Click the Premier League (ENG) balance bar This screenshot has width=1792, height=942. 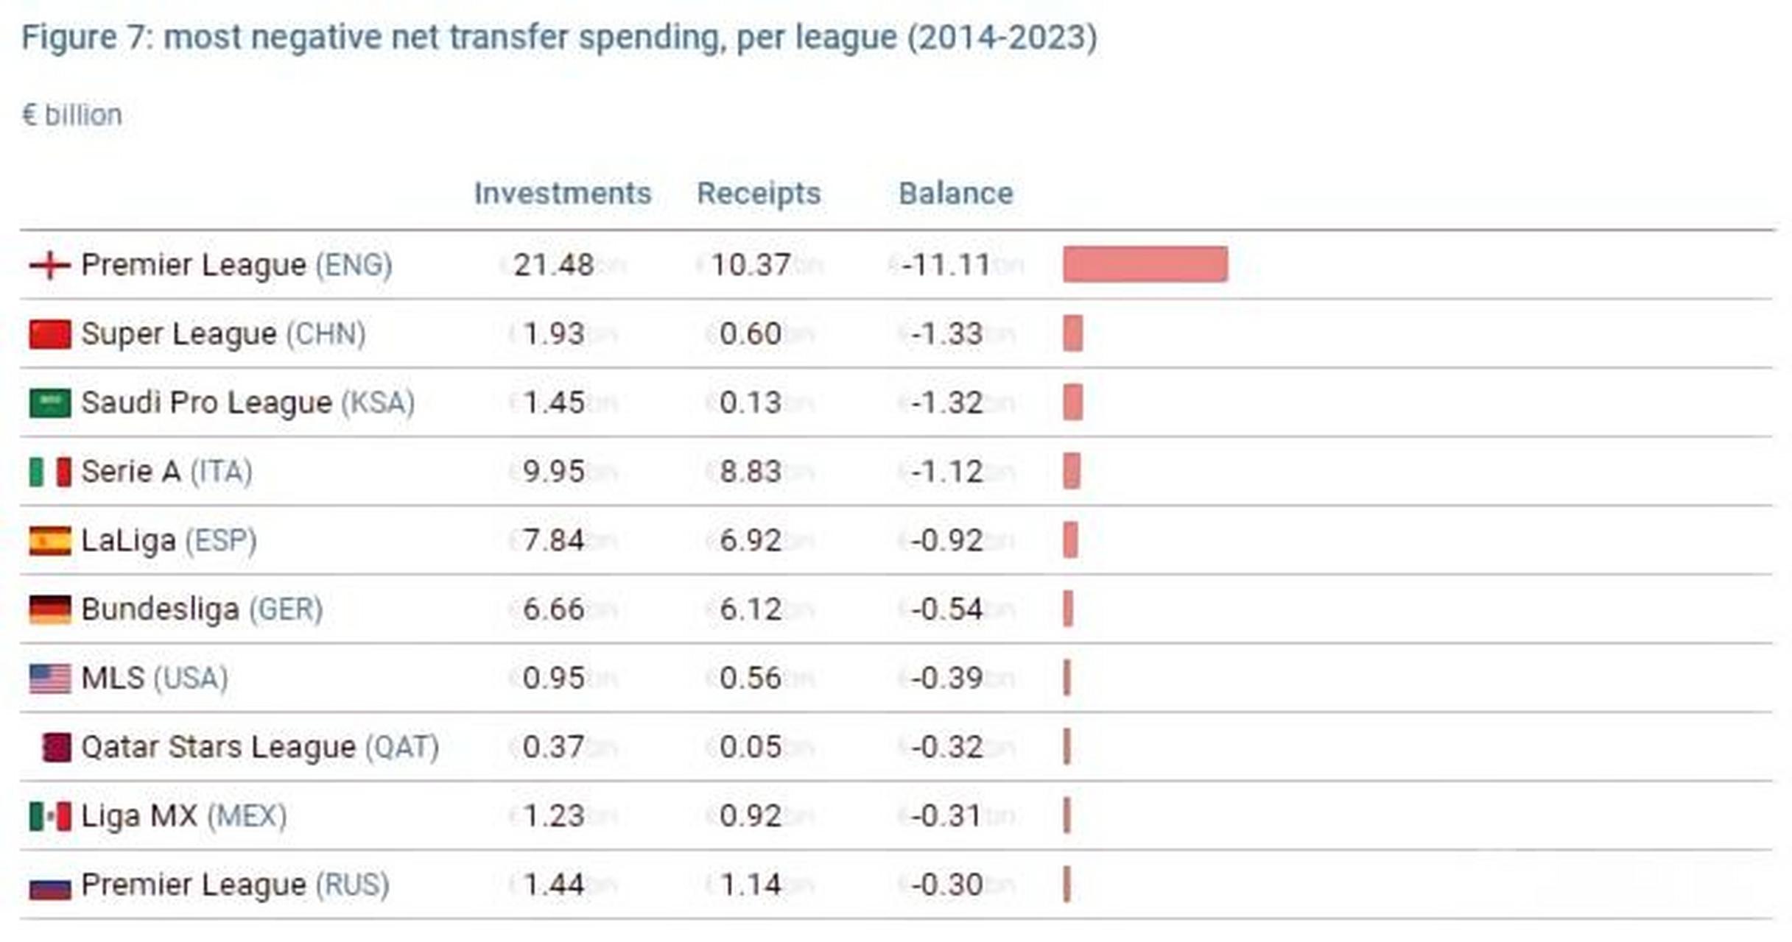[1145, 264]
